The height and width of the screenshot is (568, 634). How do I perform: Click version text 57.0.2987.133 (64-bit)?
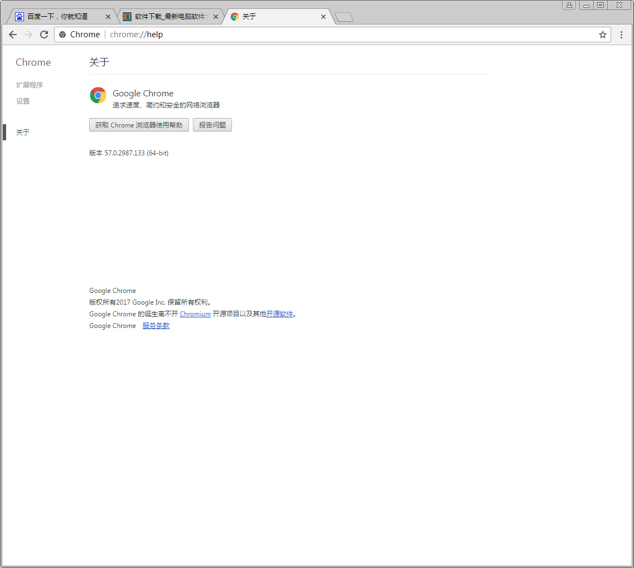129,153
